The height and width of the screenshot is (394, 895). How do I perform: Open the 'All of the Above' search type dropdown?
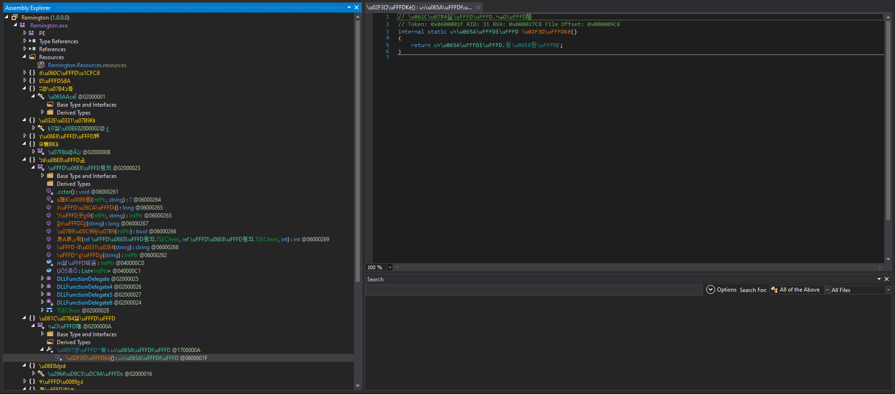coord(827,290)
